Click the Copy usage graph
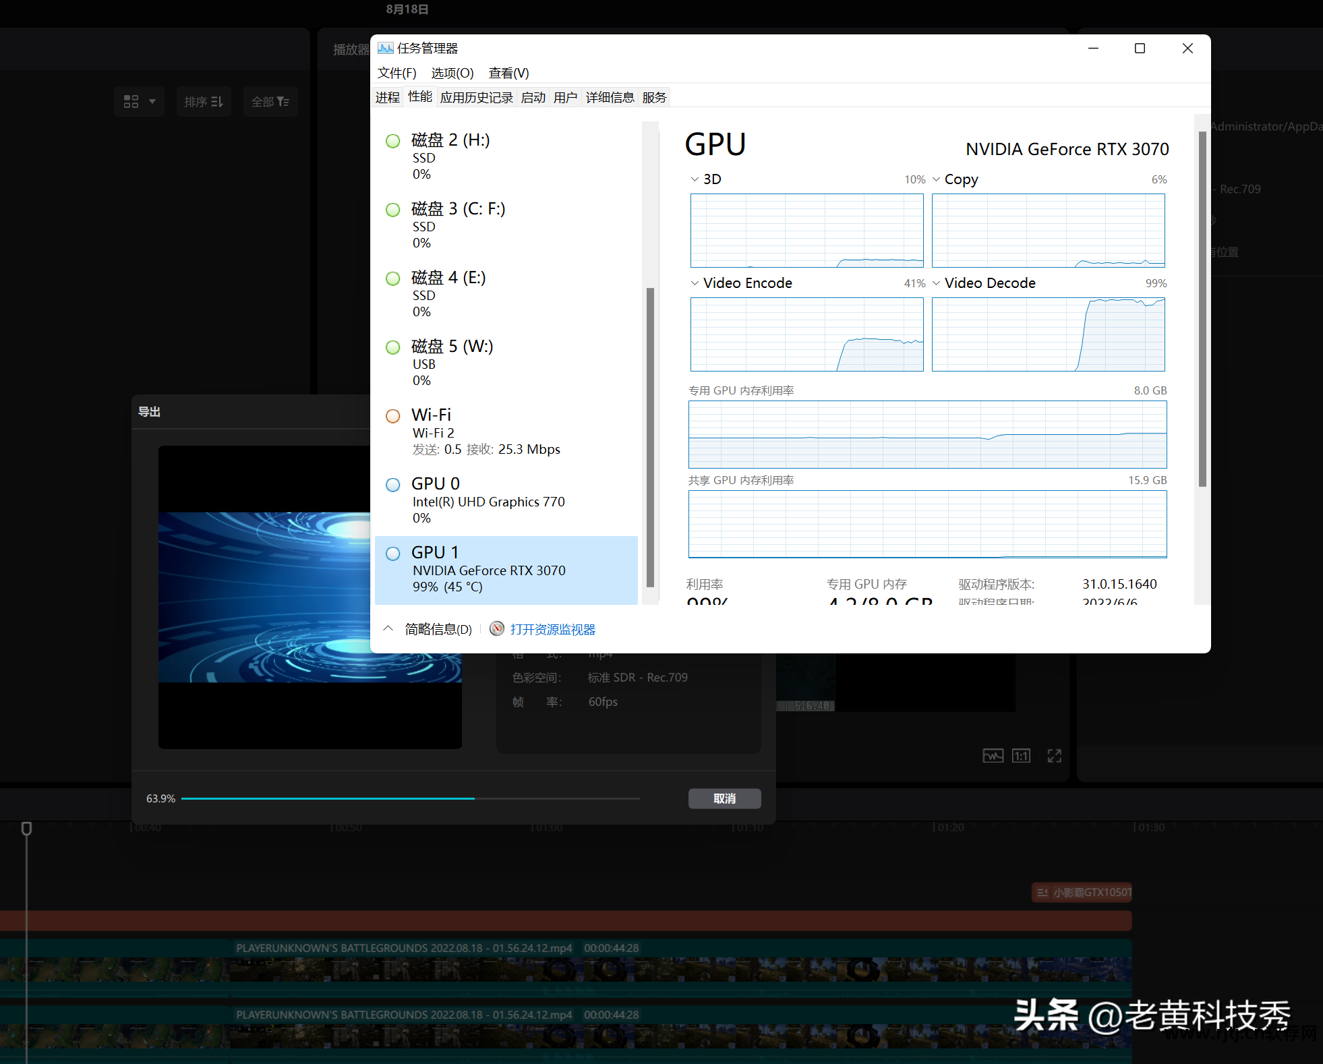This screenshot has height=1064, width=1323. pos(1049,231)
